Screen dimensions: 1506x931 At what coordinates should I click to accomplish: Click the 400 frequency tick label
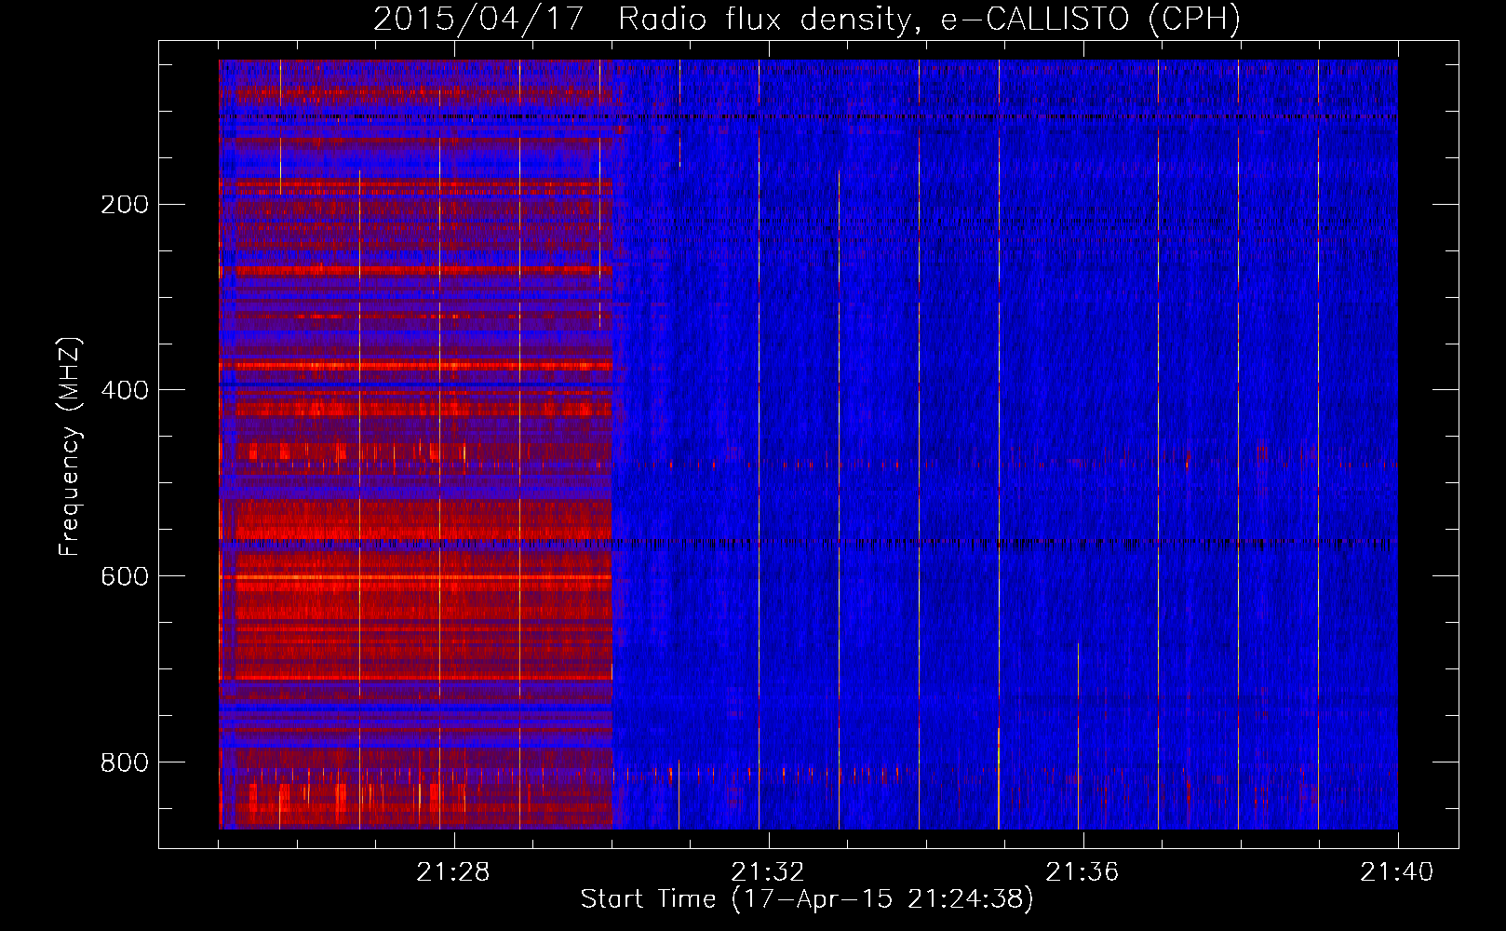[x=125, y=390]
